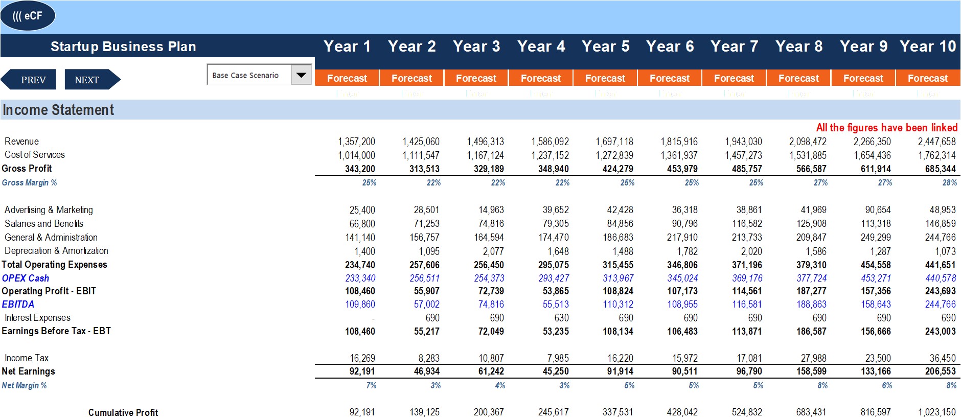Select Year 1 revenue value 1,357,200

click(356, 142)
